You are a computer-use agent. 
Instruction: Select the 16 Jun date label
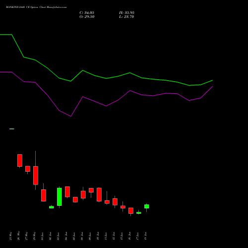[x=130, y=236]
